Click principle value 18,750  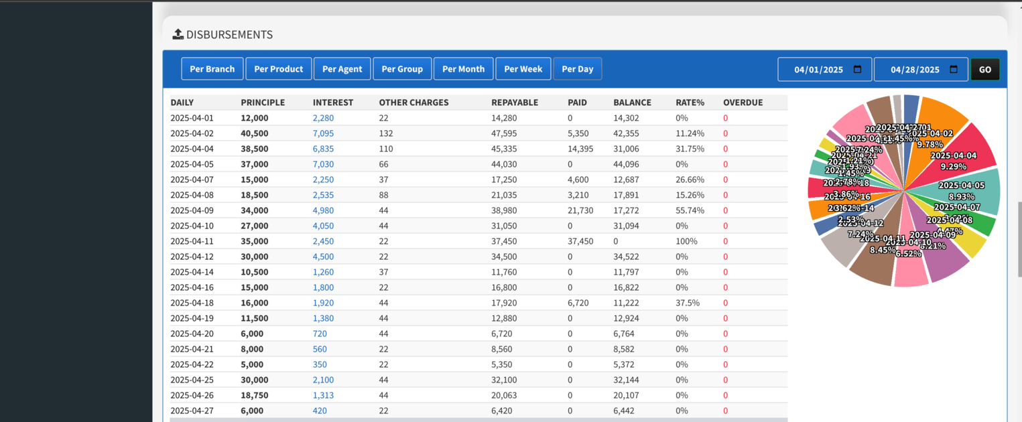tap(255, 395)
